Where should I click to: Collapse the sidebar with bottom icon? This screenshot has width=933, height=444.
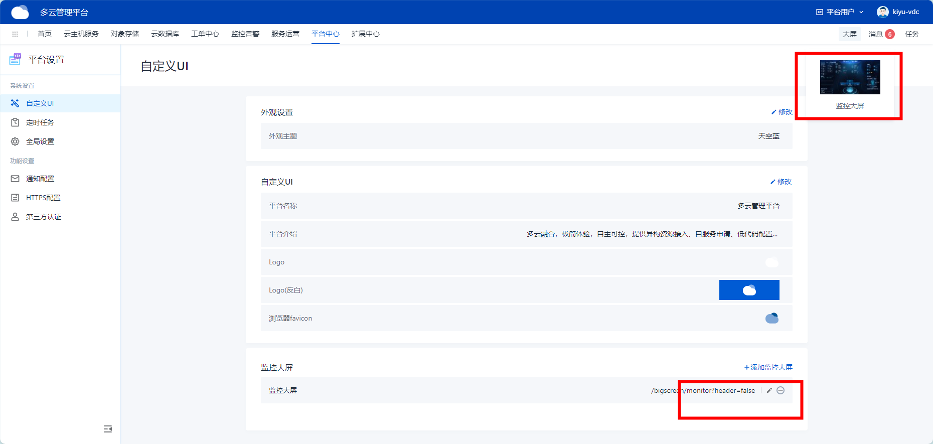pos(108,429)
